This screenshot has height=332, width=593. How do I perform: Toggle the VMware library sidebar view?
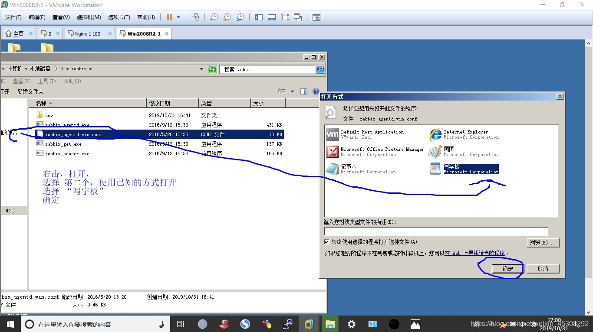coord(259,17)
